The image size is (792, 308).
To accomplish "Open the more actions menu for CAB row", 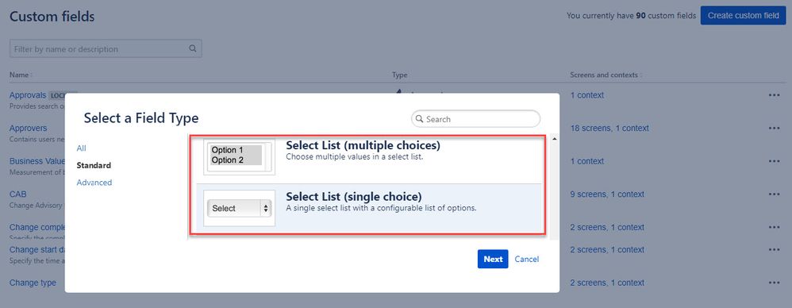I will pos(774,194).
